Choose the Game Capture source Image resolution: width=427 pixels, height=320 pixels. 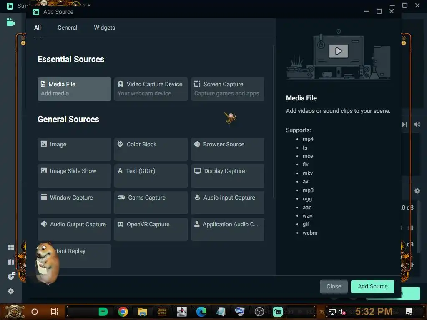pyautogui.click(x=151, y=202)
